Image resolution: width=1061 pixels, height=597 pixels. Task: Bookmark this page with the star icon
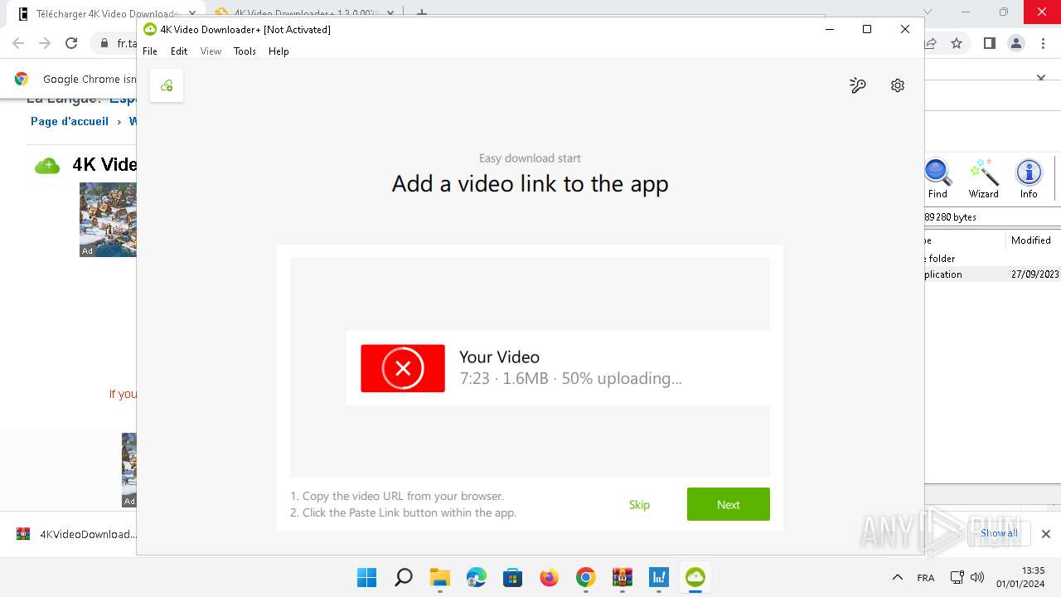957,43
